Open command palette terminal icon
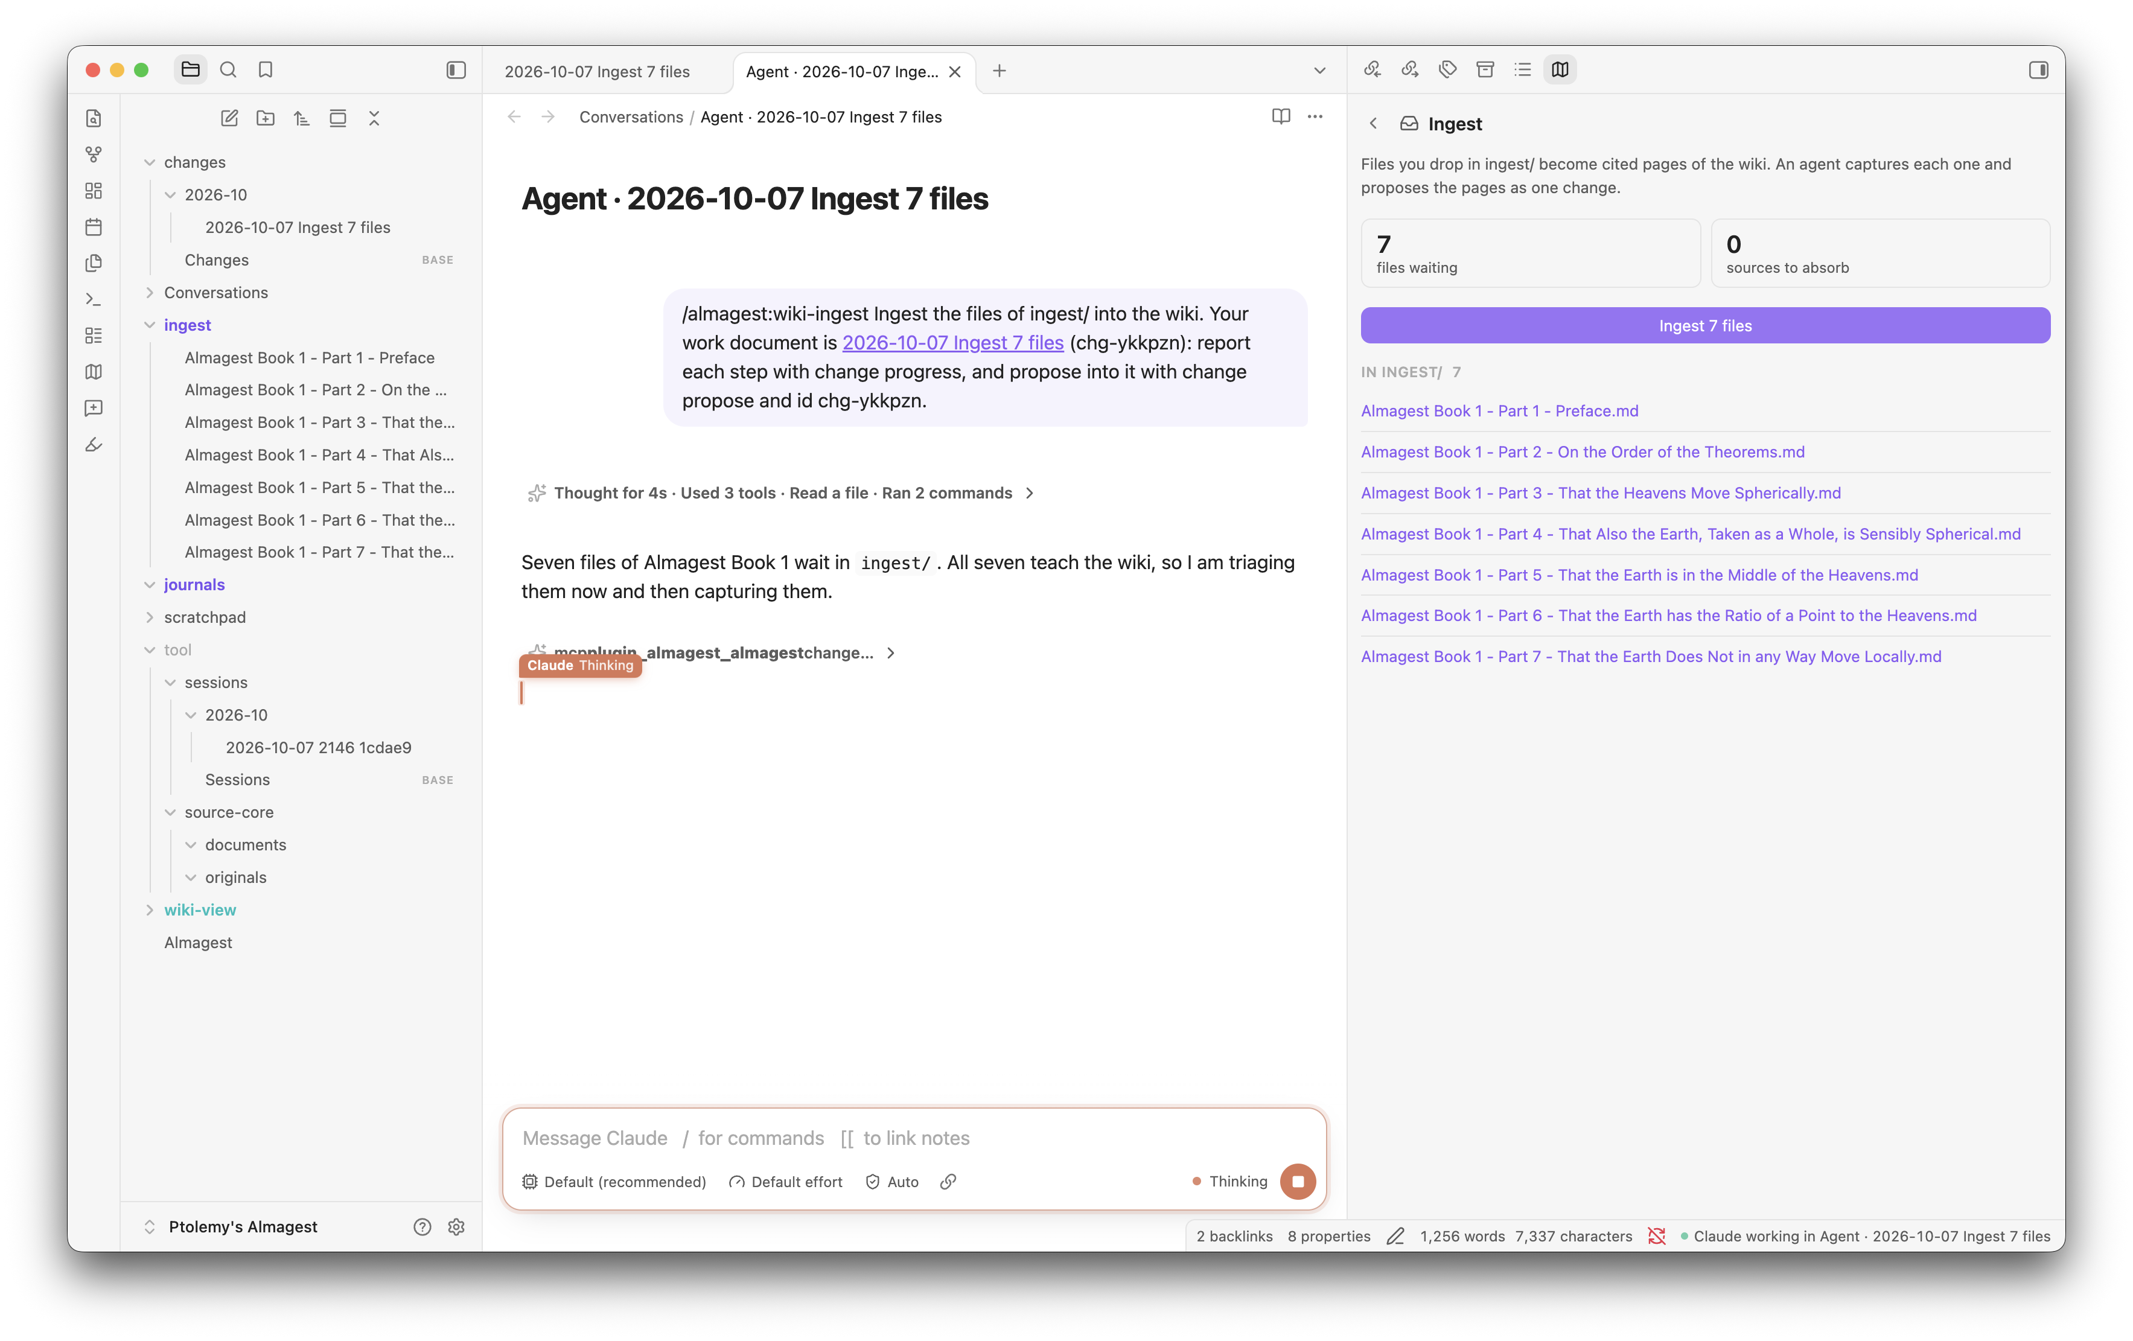Image resolution: width=2133 pixels, height=1341 pixels. click(94, 299)
